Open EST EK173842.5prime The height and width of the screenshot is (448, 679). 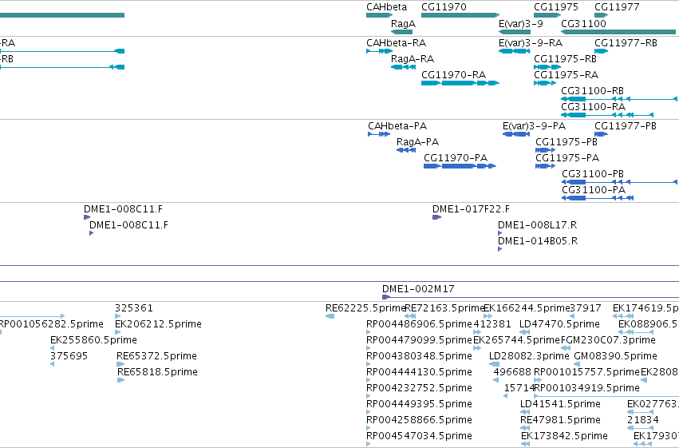point(526,444)
